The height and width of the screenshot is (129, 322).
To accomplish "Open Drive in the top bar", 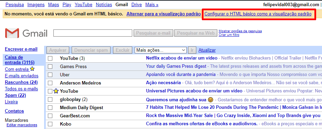I will tap(137, 4).
